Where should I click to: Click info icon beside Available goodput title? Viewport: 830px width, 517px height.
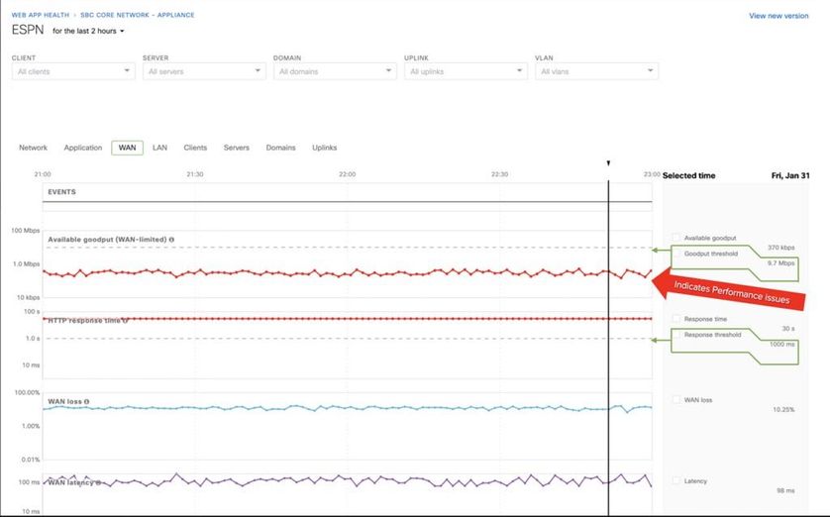(172, 239)
